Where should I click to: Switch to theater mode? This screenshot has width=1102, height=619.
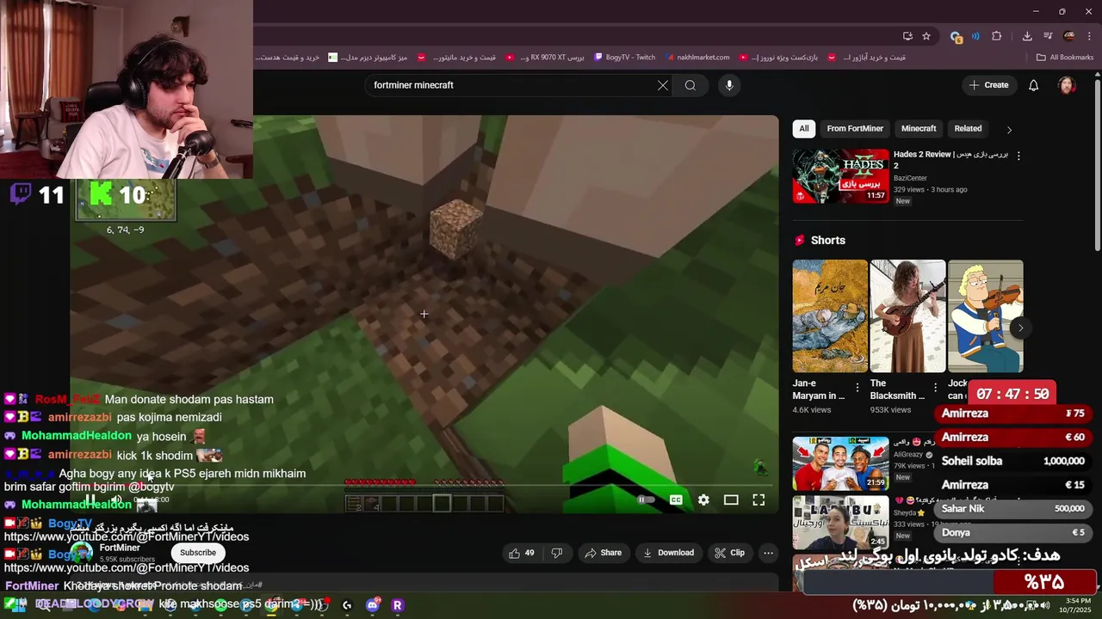731,499
